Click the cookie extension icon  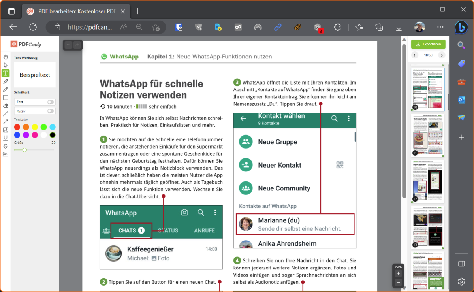(298, 27)
